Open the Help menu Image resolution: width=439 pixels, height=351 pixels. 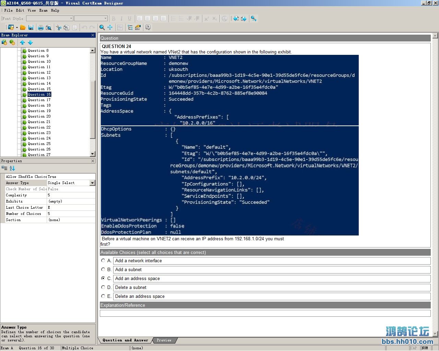(x=55, y=10)
